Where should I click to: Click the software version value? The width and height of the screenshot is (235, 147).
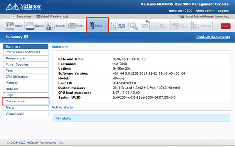click(x=149, y=73)
